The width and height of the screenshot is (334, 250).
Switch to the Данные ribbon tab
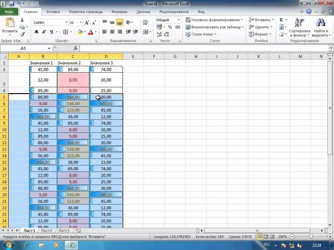[x=144, y=12]
